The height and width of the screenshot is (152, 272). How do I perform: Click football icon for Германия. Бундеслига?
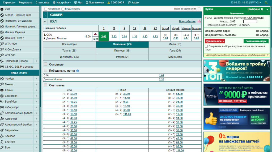tap(2, 21)
